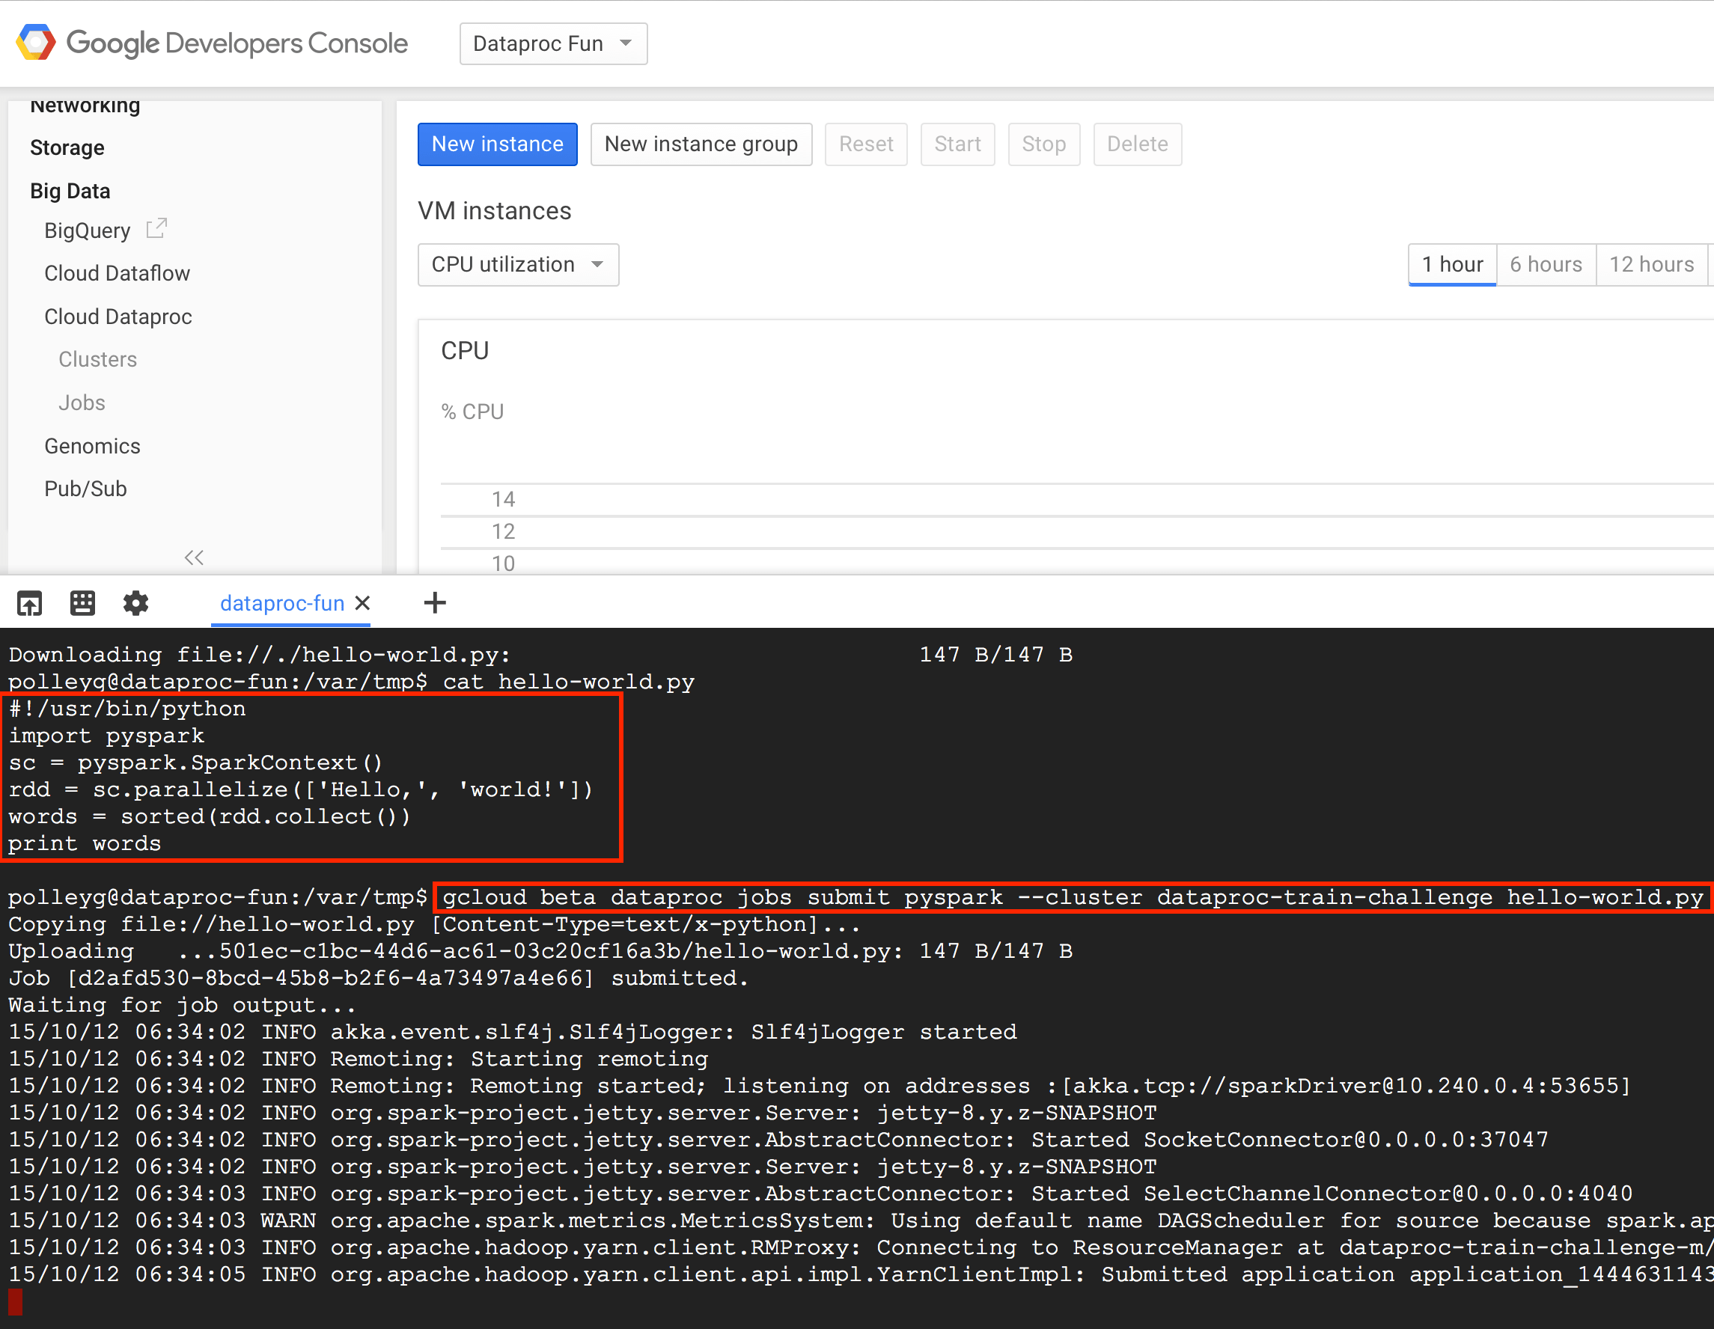Close the dataproc-fun terminal tab
Viewport: 1714px width, 1329px height.
[362, 602]
